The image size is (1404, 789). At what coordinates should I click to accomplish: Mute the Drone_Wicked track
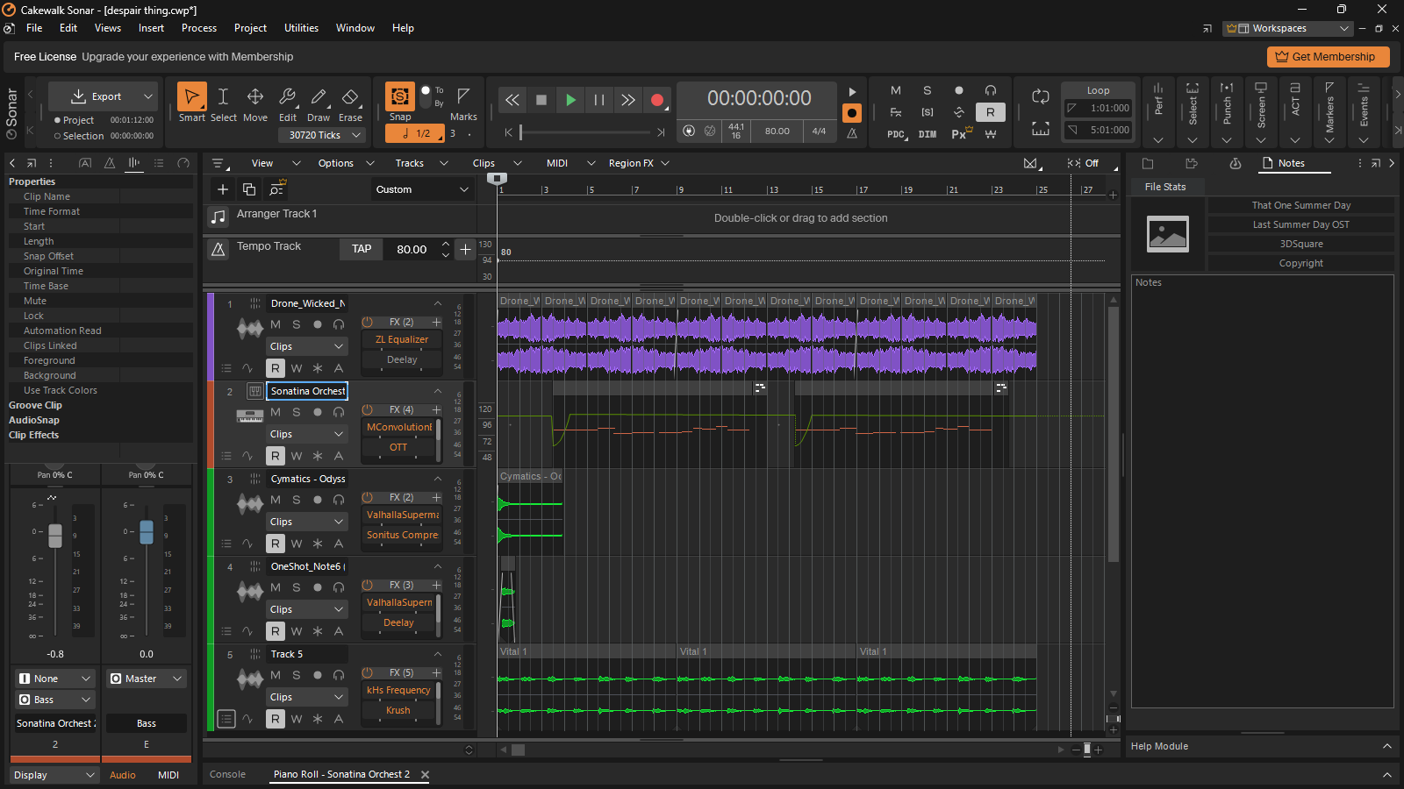pyautogui.click(x=276, y=324)
